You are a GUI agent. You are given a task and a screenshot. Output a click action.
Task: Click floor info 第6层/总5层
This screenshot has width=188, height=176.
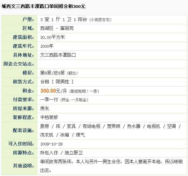point(52,73)
